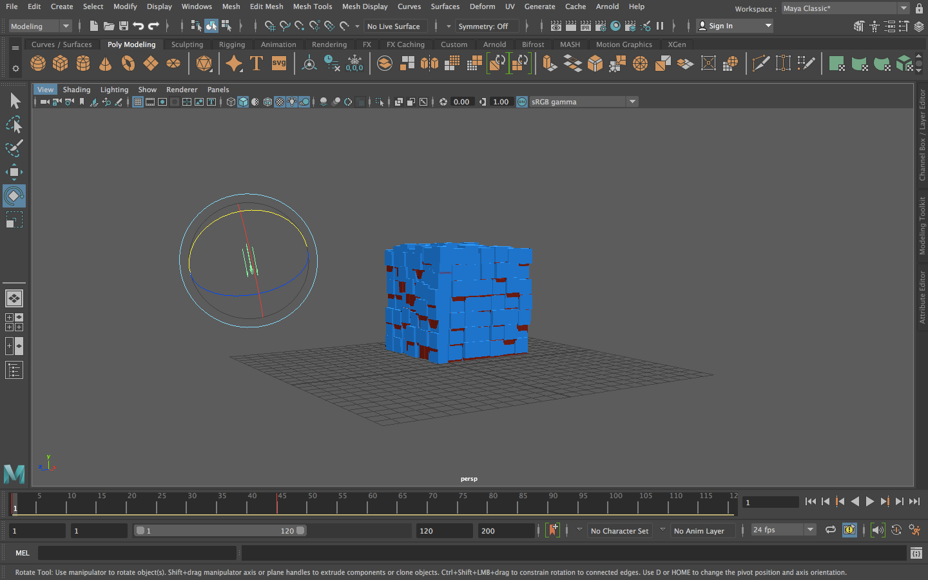
Task: Click the Save scene icon
Action: [124, 26]
